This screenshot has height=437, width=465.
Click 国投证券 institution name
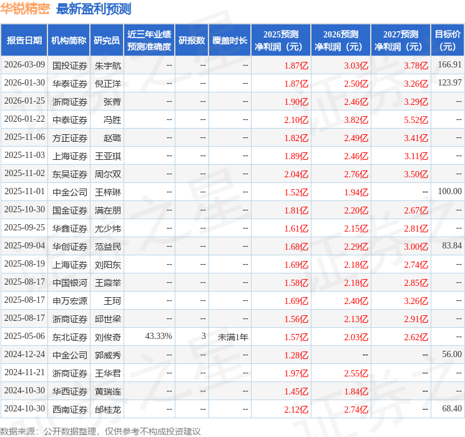point(70,66)
